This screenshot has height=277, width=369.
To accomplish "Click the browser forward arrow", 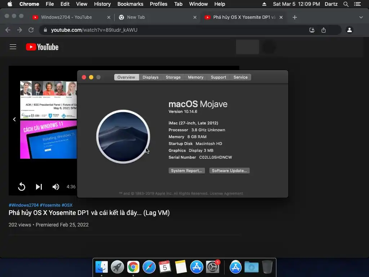I will click(x=19, y=30).
